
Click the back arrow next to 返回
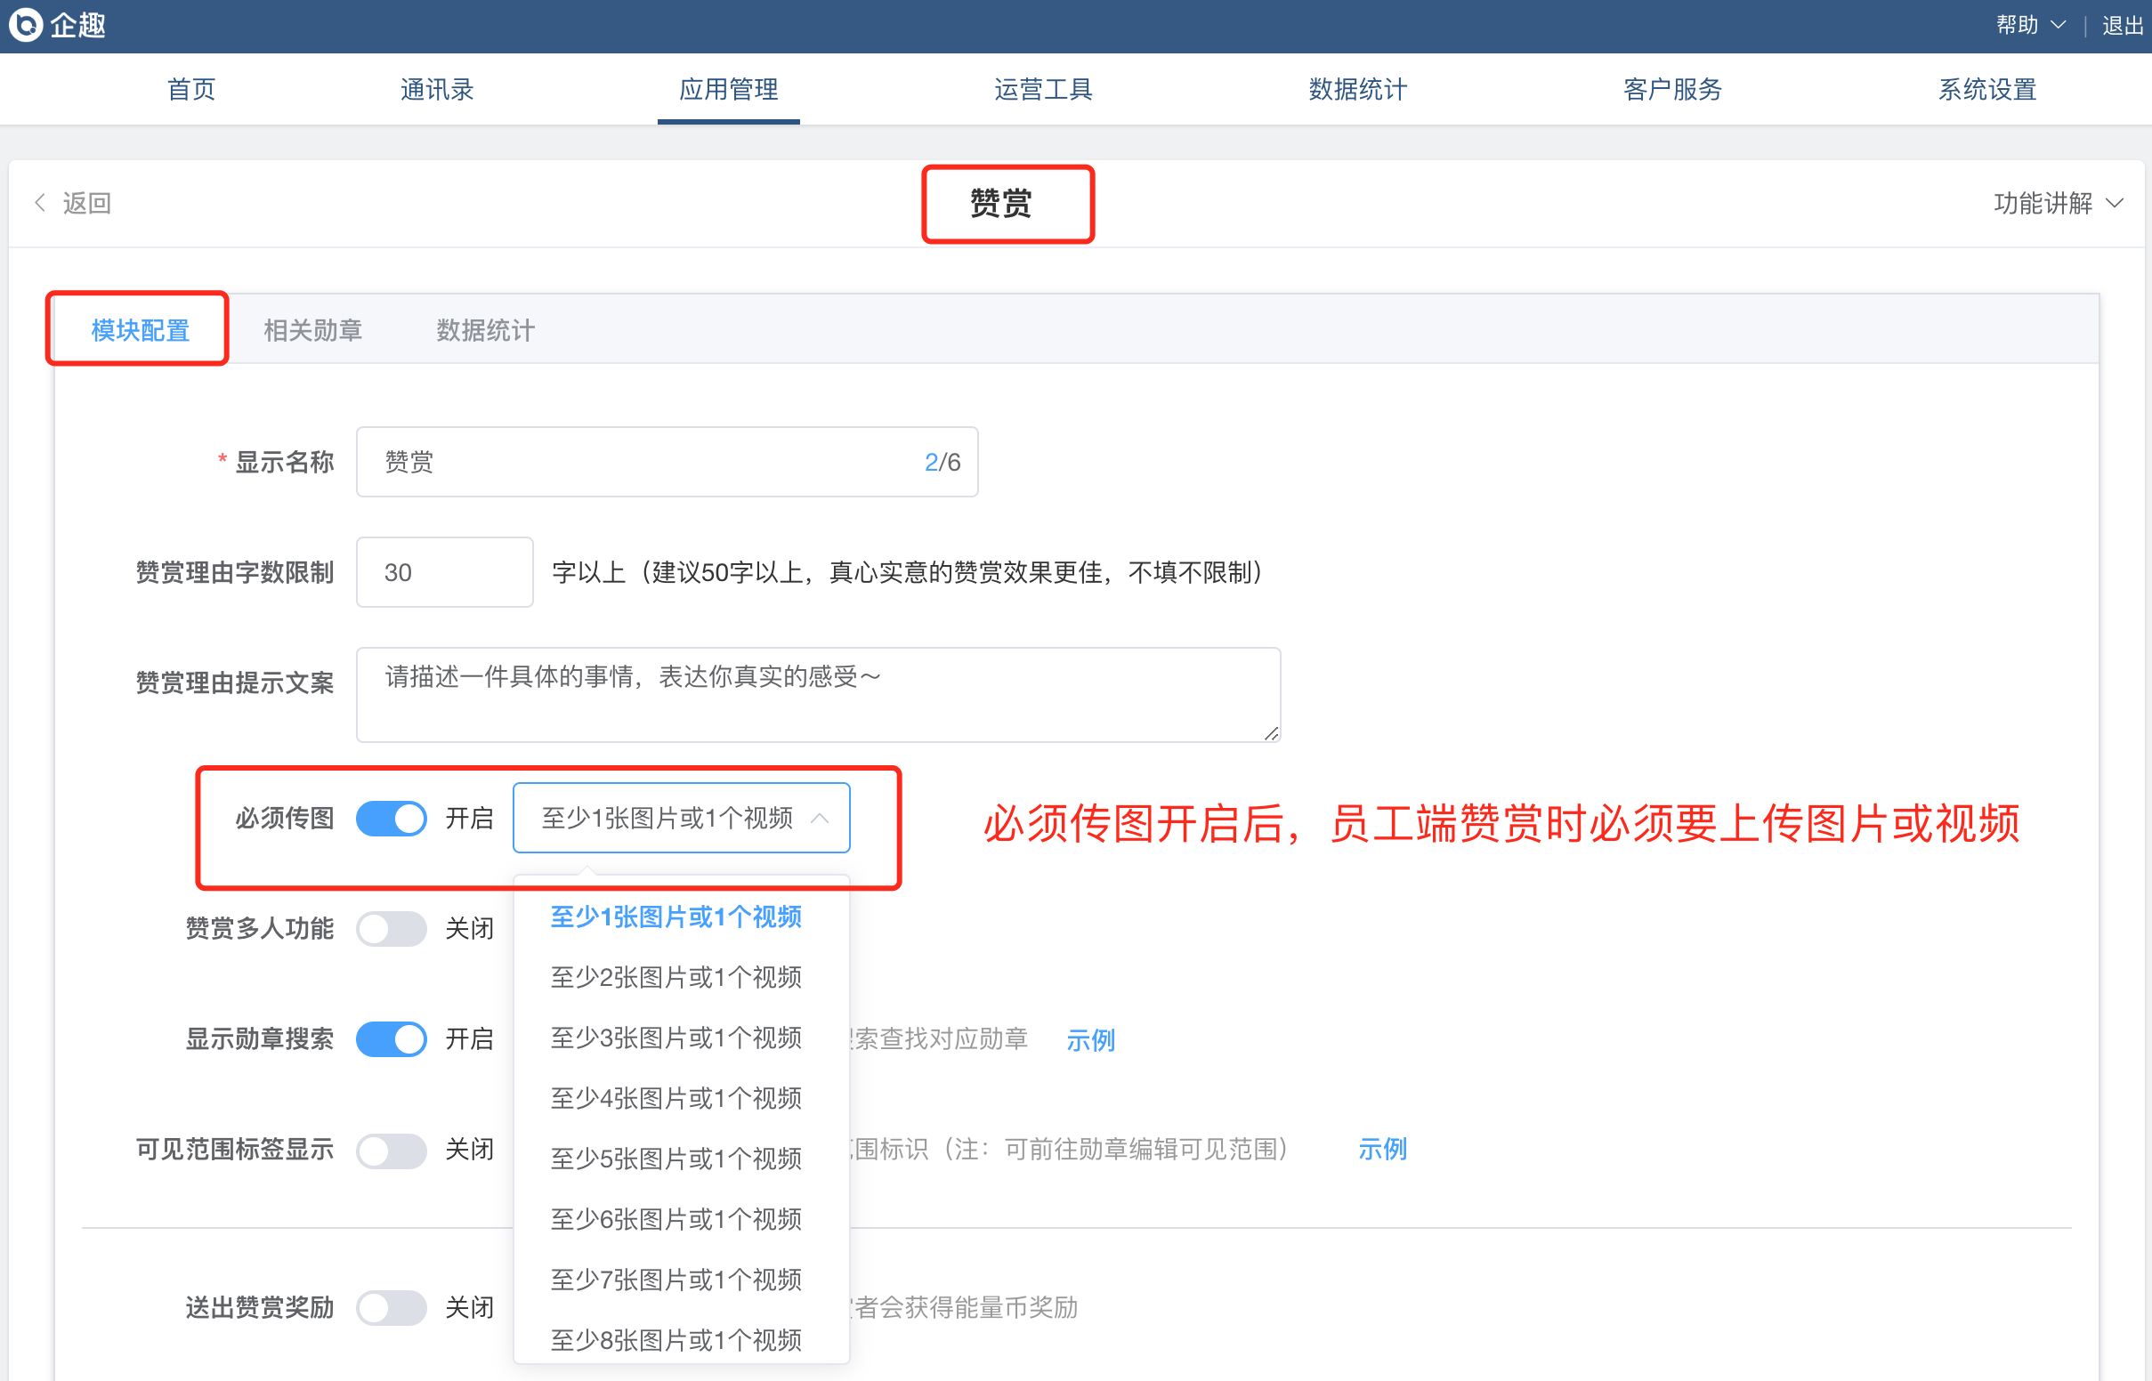(x=40, y=203)
